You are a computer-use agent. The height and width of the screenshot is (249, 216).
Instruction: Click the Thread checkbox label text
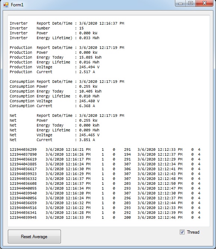pyautogui.click(x=193, y=232)
